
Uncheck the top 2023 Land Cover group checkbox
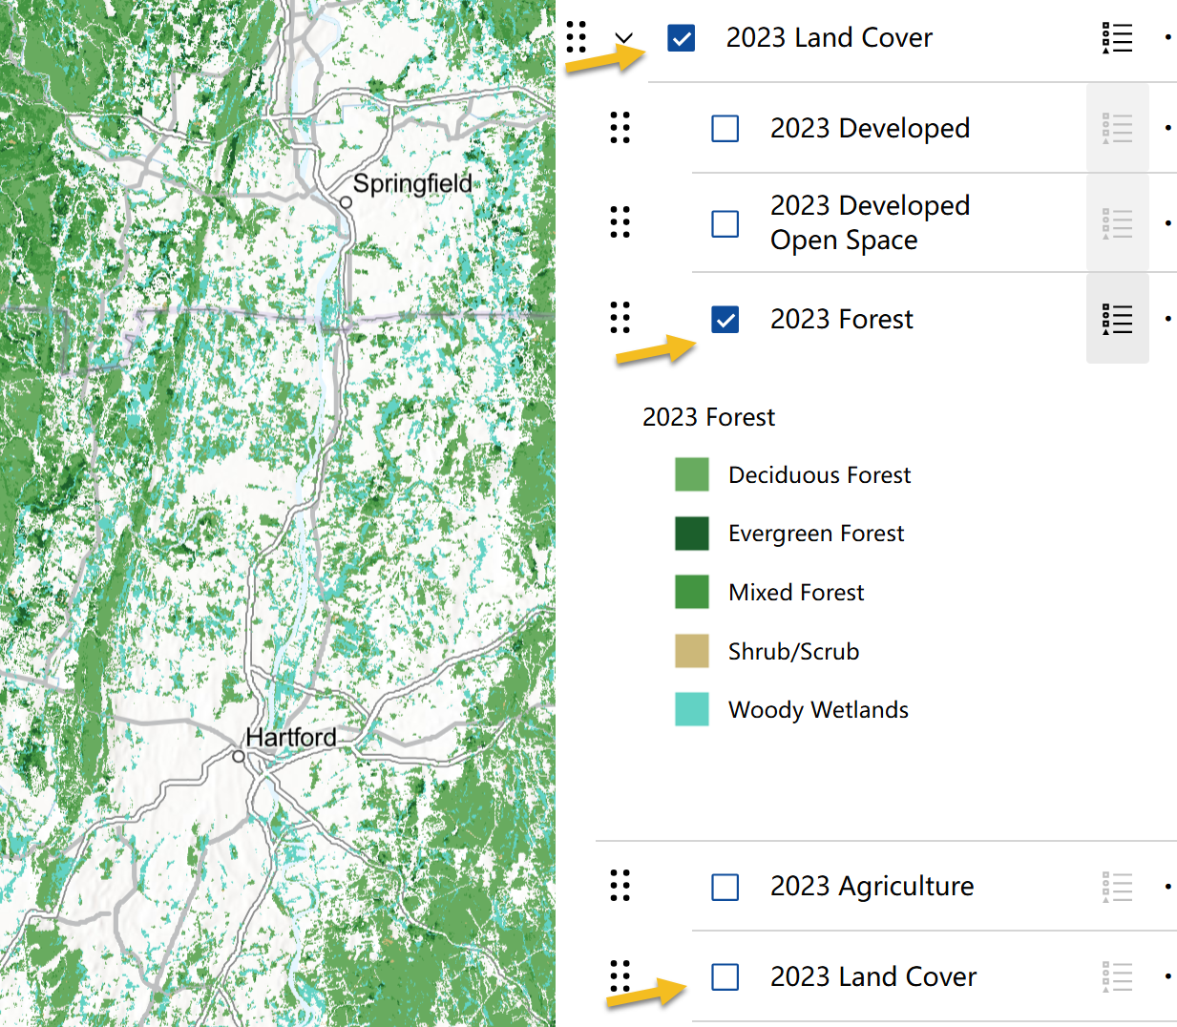(682, 38)
